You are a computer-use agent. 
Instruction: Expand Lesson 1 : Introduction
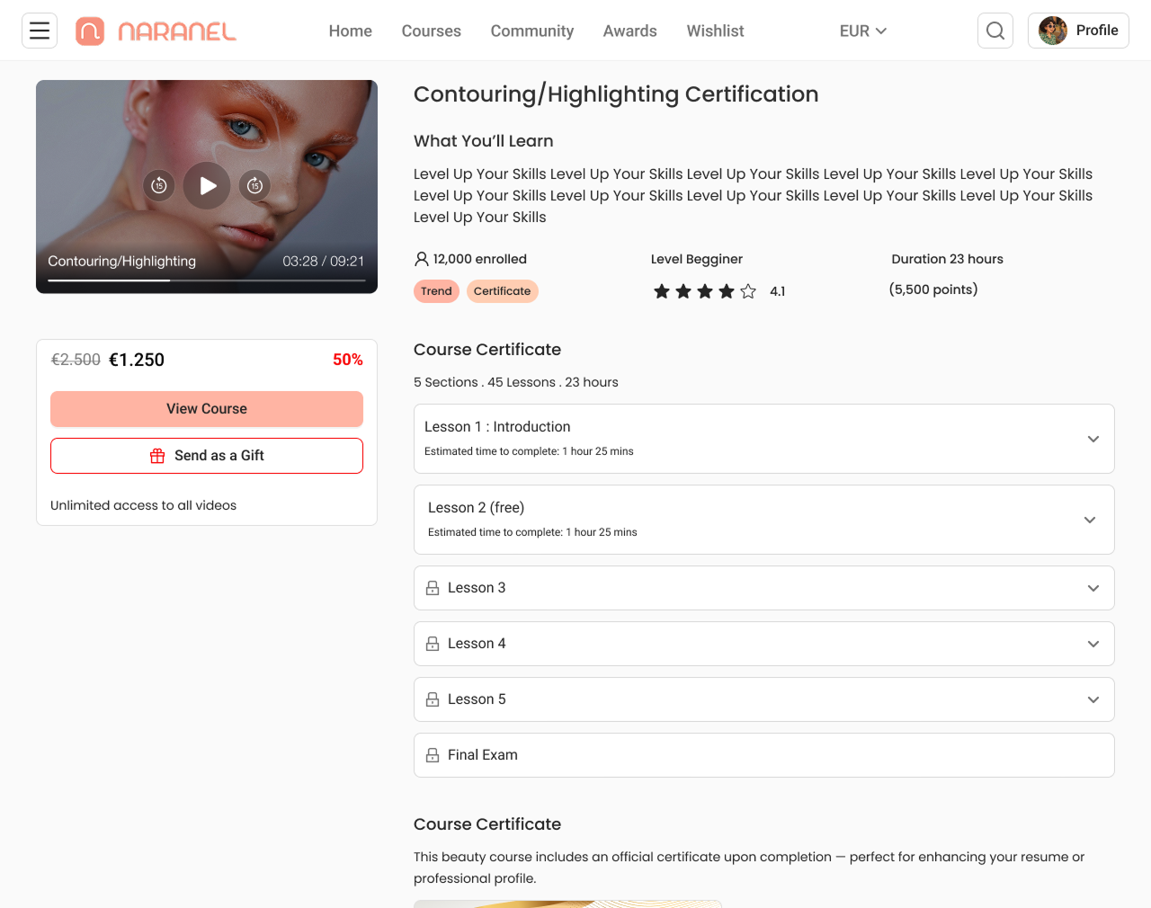click(1093, 439)
